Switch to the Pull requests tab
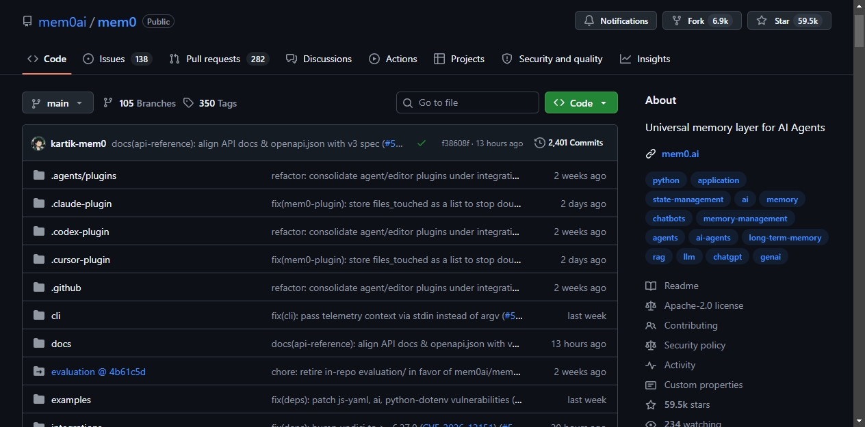The image size is (865, 427). pyautogui.click(x=219, y=59)
